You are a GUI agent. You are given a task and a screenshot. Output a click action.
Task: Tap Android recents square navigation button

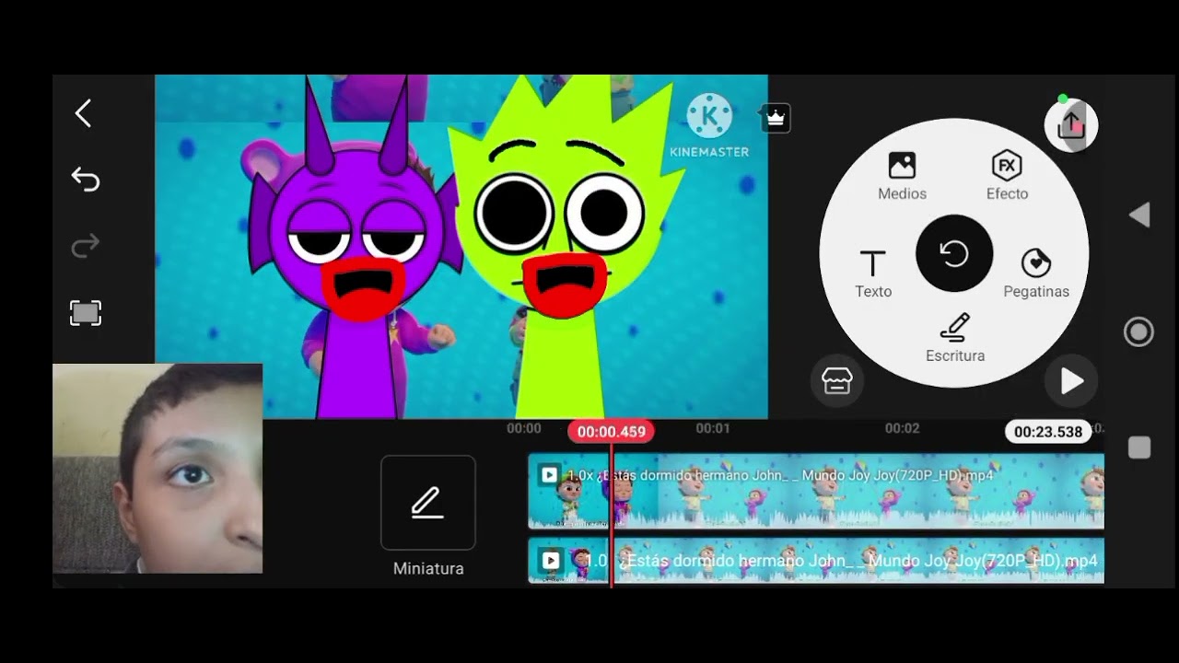point(1139,448)
